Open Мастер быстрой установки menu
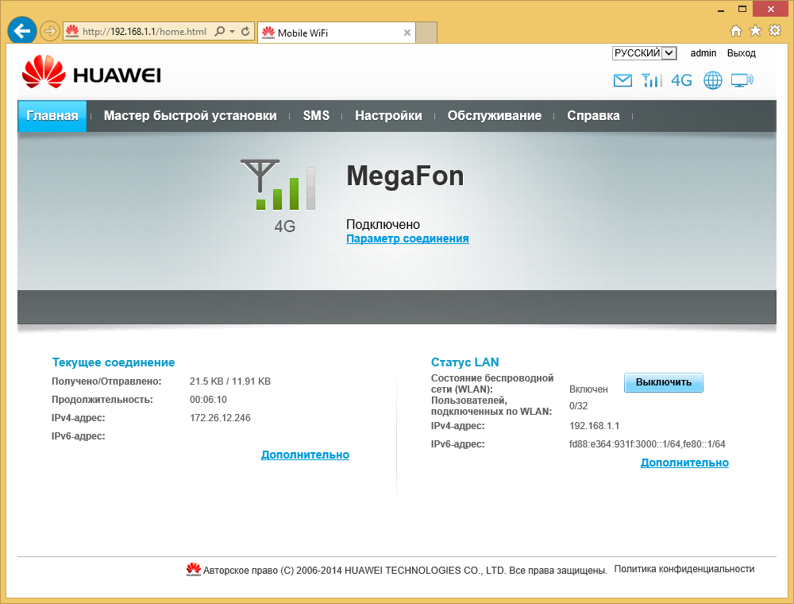Viewport: 794px width, 604px height. pyautogui.click(x=190, y=116)
